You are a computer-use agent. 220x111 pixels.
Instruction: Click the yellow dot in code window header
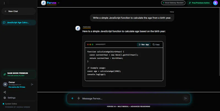click(90, 44)
